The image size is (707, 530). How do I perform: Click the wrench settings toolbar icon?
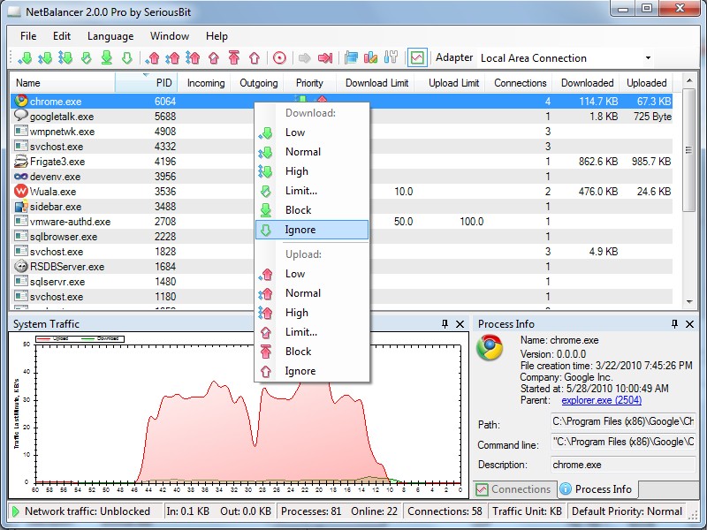[x=391, y=58]
